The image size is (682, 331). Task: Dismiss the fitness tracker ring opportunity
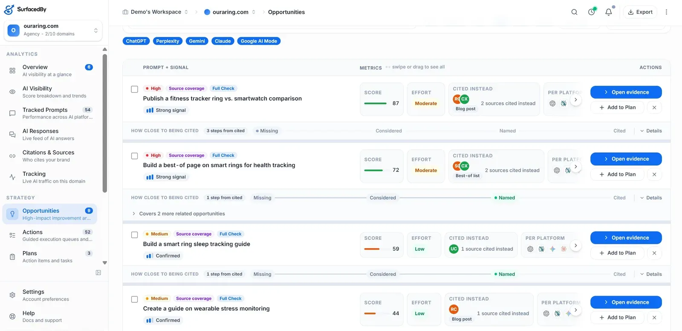(x=654, y=107)
